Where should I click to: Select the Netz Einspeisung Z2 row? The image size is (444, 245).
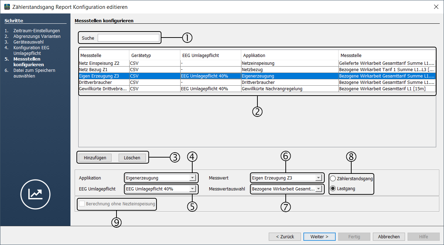click(103, 63)
